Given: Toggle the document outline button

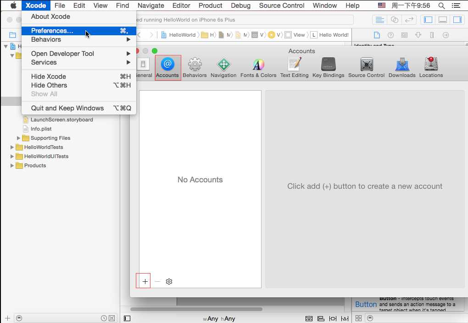Looking at the screenshot, I should point(127,318).
